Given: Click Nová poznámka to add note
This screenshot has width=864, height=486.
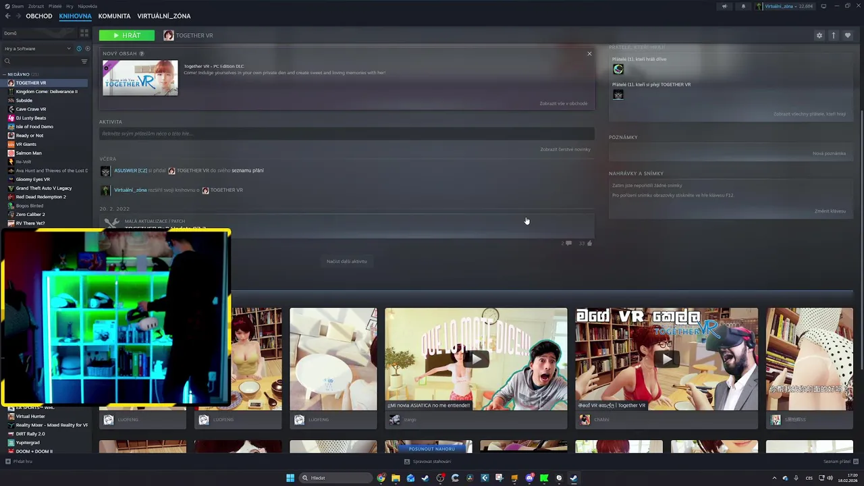Looking at the screenshot, I should pos(829,153).
